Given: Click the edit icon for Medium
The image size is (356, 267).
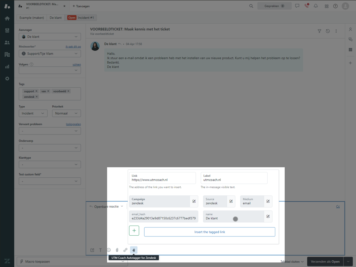Looking at the screenshot, I should (x=268, y=201).
